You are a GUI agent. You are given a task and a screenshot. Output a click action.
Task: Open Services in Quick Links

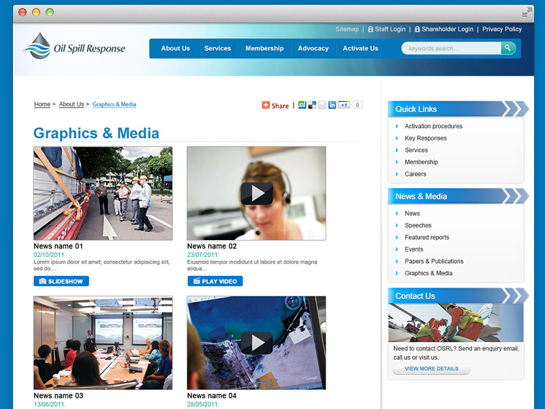416,150
